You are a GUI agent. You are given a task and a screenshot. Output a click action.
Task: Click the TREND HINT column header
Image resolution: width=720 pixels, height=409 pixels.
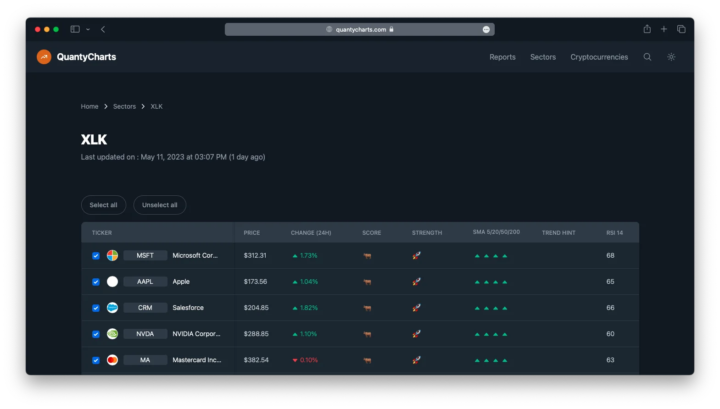tap(558, 233)
